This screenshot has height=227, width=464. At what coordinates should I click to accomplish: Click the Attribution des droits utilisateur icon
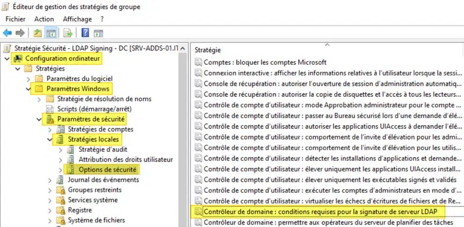(71, 160)
